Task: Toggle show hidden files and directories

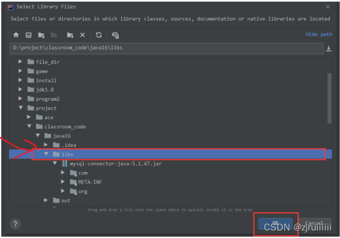Action: click(115, 35)
